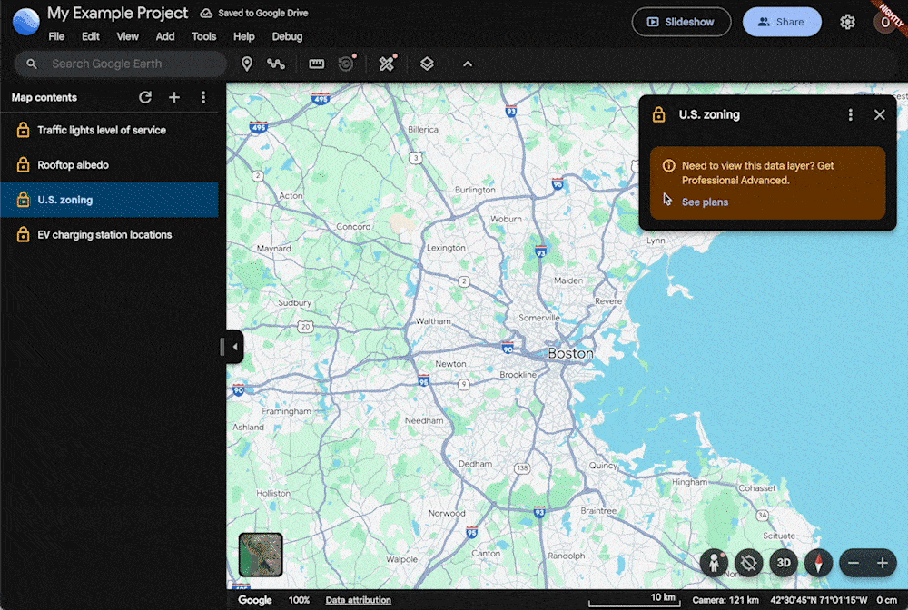
Task: Select the Add placemark pin tool
Action: click(x=247, y=64)
